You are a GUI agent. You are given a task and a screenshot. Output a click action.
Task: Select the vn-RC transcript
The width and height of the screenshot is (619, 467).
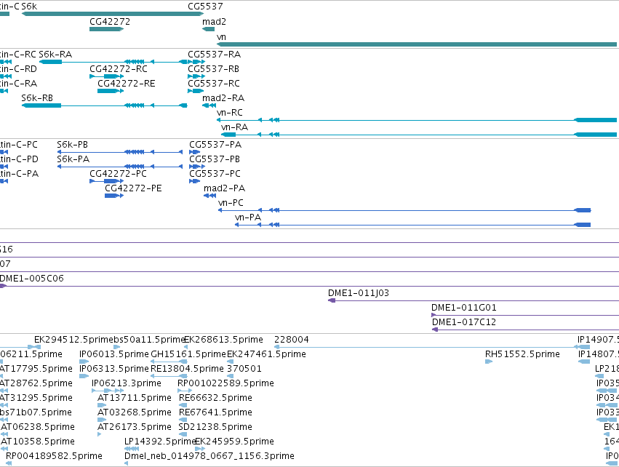417,120
